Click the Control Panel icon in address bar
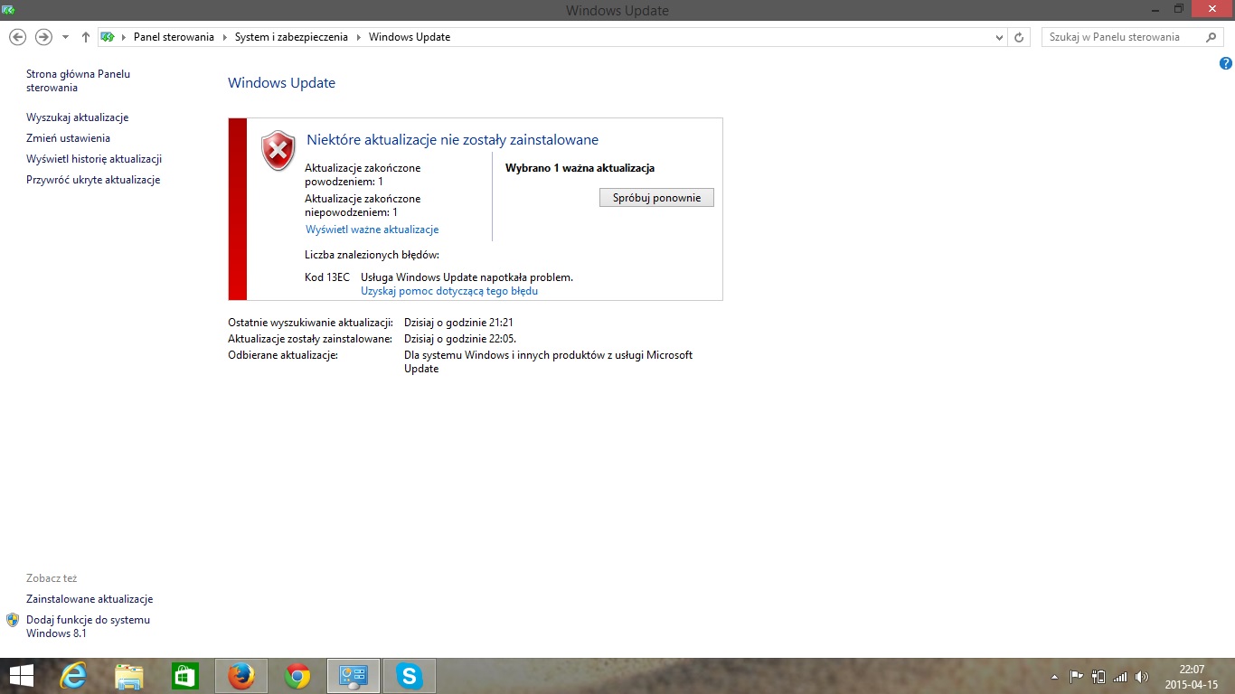Screen dimensions: 1235x694 tap(108, 37)
